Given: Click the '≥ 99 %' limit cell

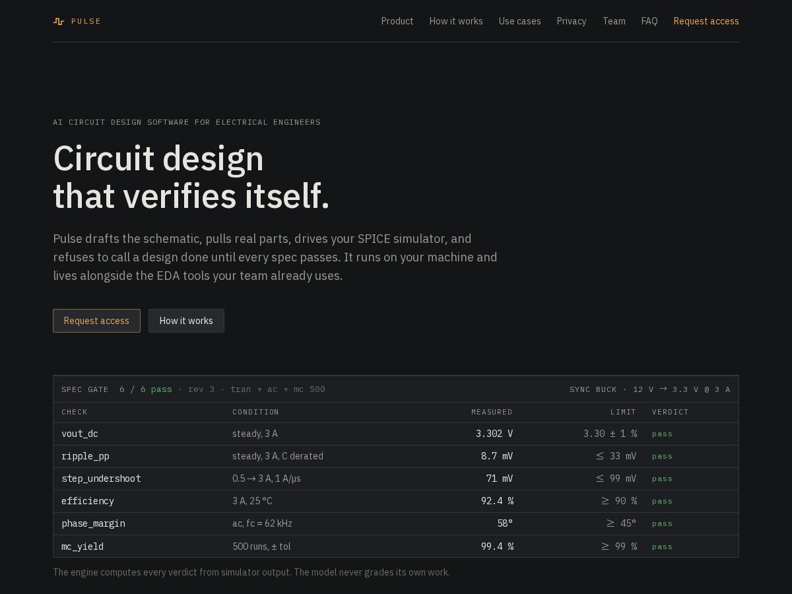Looking at the screenshot, I should [619, 546].
